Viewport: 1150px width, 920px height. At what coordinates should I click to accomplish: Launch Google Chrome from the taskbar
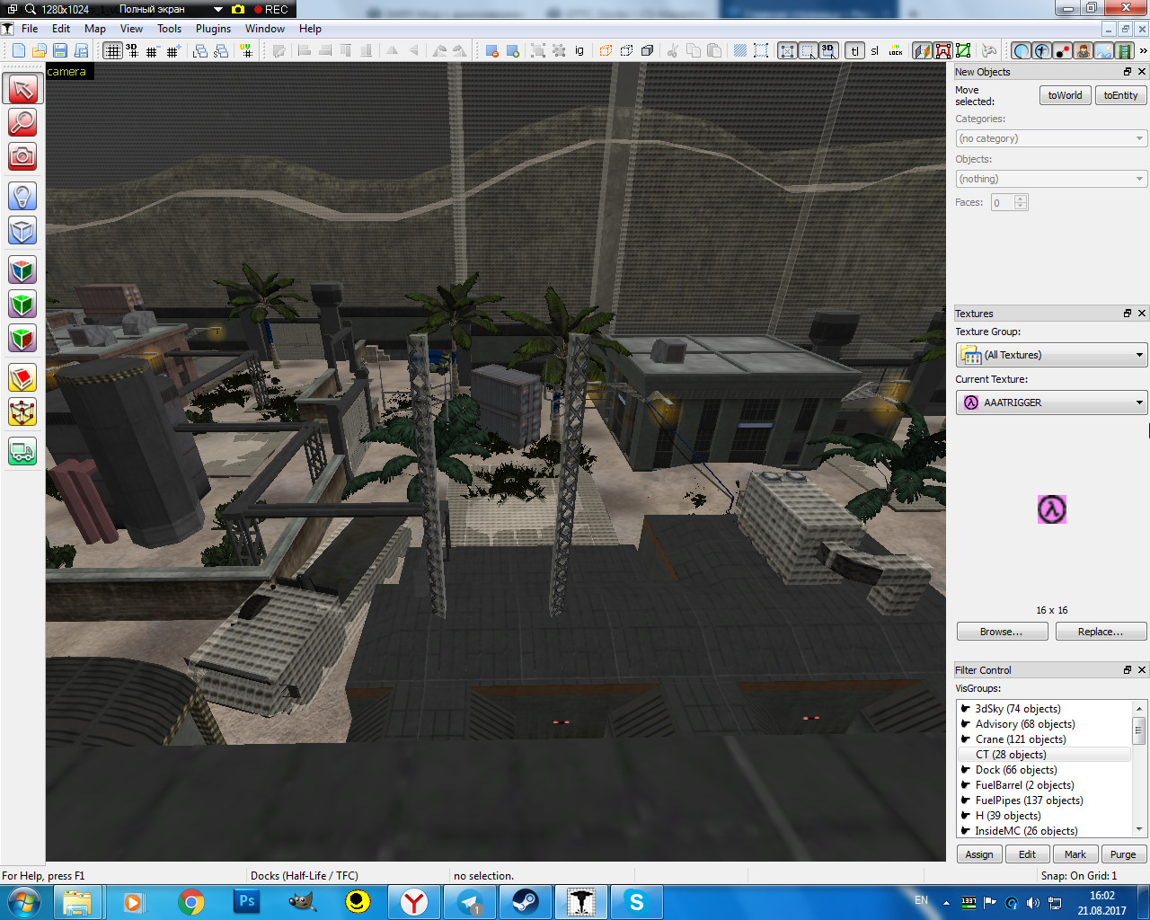[x=190, y=902]
